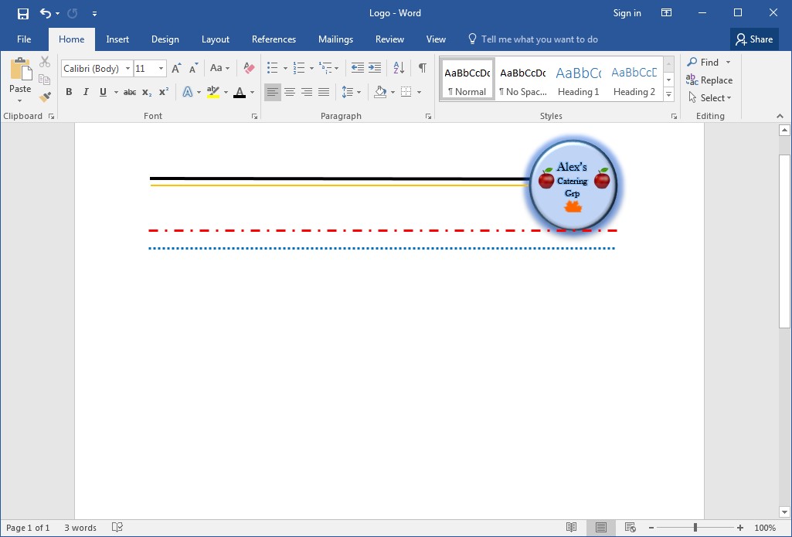Click the Replace button
The width and height of the screenshot is (792, 537).
709,80
